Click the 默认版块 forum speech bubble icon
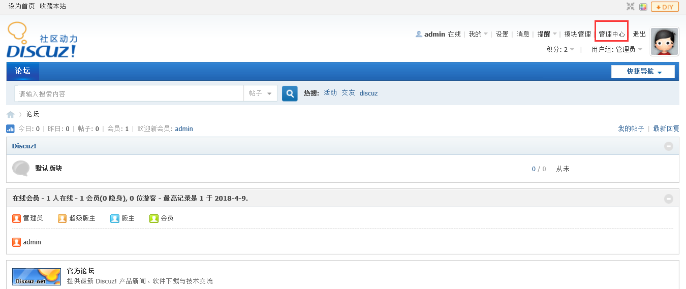The width and height of the screenshot is (686, 289). click(21, 168)
